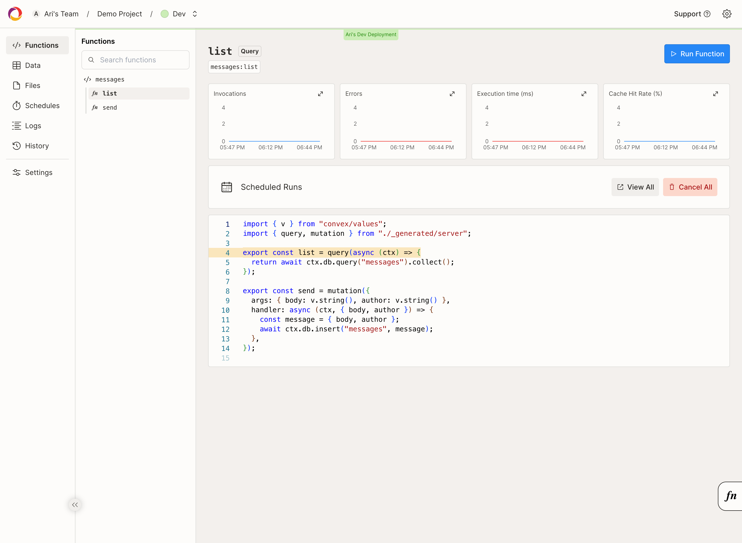Navigate to Schedules

click(x=37, y=106)
